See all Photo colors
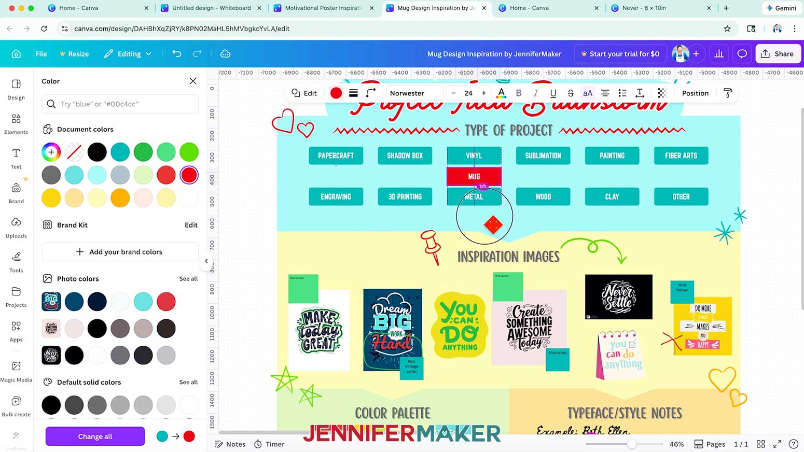 (x=188, y=279)
